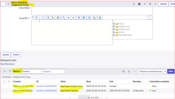The image size is (175, 99).
Task: Click the paperclip attachments icon
Action: 134,4
